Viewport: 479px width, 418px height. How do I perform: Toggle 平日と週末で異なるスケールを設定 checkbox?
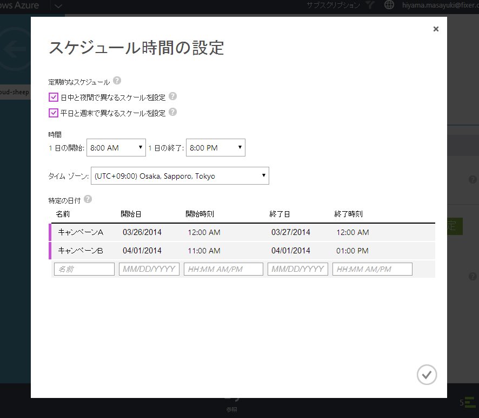54,113
